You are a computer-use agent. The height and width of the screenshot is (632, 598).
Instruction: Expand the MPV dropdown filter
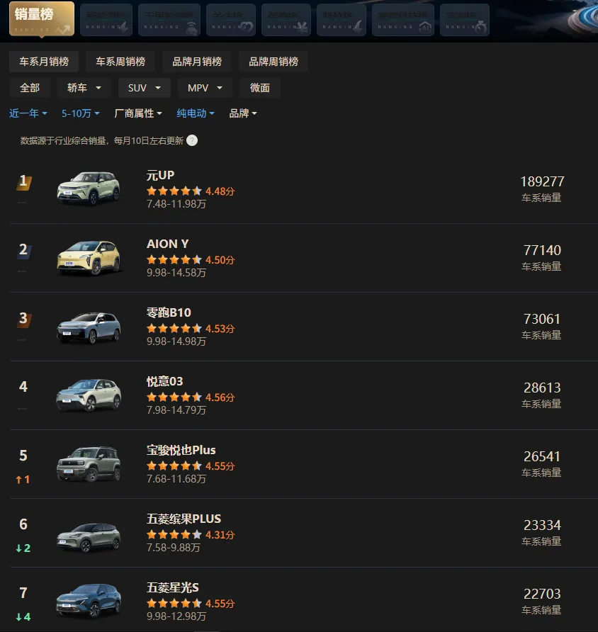click(205, 88)
